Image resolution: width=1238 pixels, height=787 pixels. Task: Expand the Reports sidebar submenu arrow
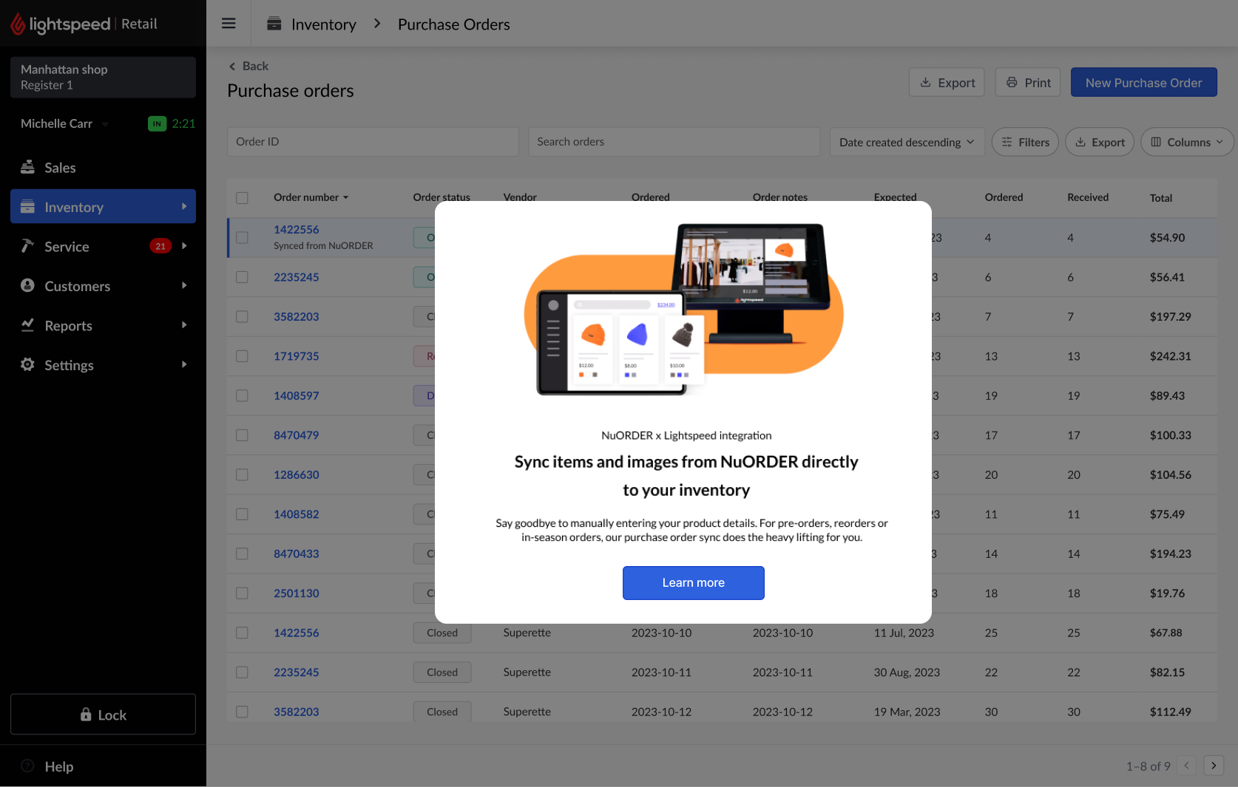click(184, 325)
